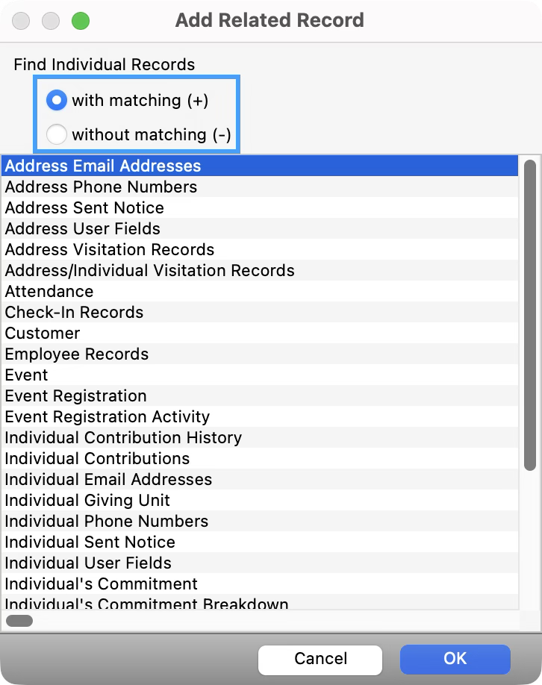This screenshot has width=542, height=685.
Task: Select 'Address Email Addresses' in the list
Action: click(x=260, y=166)
